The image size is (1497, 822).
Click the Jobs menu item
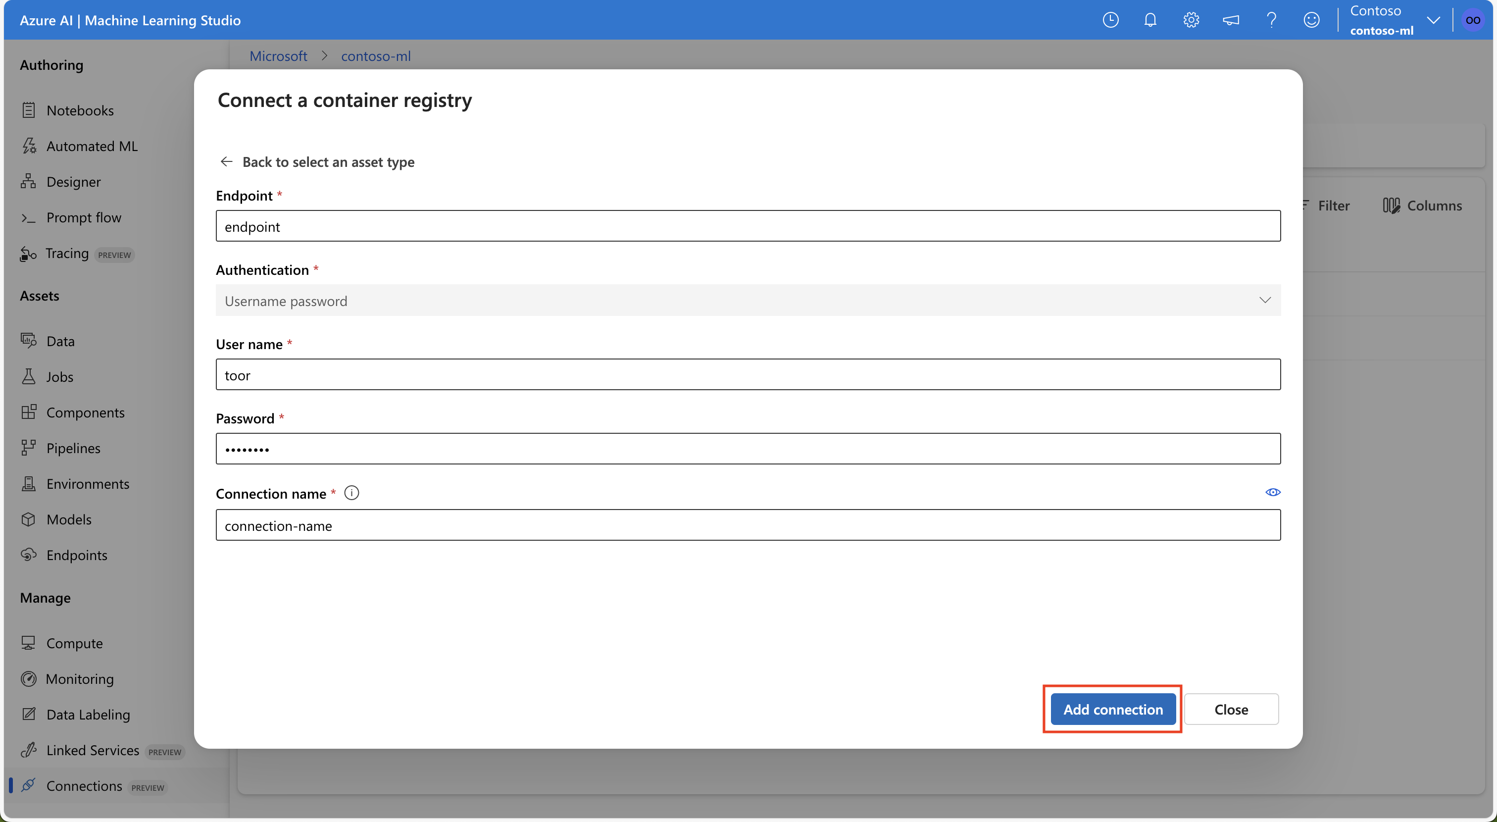point(60,375)
